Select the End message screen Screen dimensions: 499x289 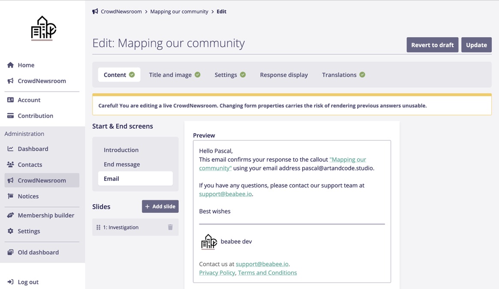[x=122, y=164]
